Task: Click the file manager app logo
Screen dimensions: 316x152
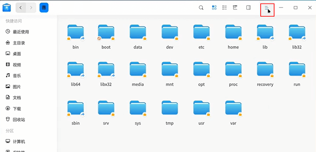Action: [x=7, y=8]
